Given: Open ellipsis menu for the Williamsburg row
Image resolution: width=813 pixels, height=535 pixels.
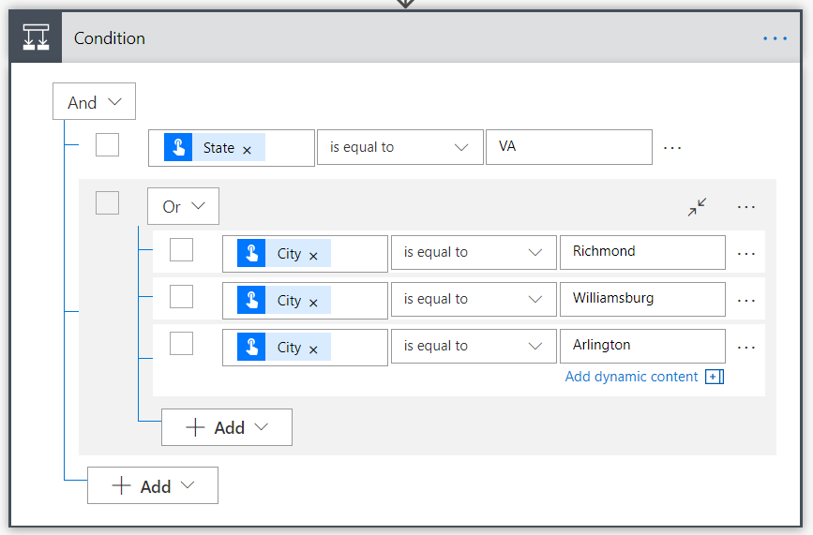Looking at the screenshot, I should coord(746,301).
